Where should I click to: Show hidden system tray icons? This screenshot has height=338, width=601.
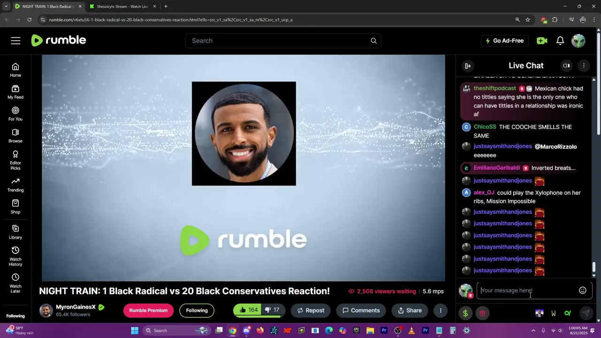click(x=533, y=330)
